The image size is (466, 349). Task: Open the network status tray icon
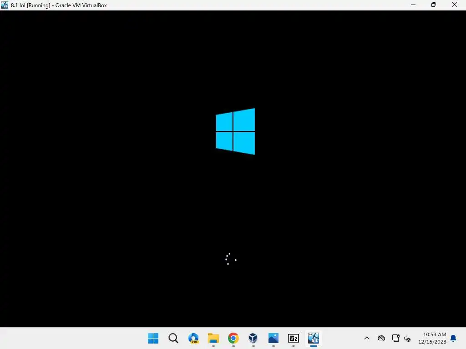[x=395, y=338]
